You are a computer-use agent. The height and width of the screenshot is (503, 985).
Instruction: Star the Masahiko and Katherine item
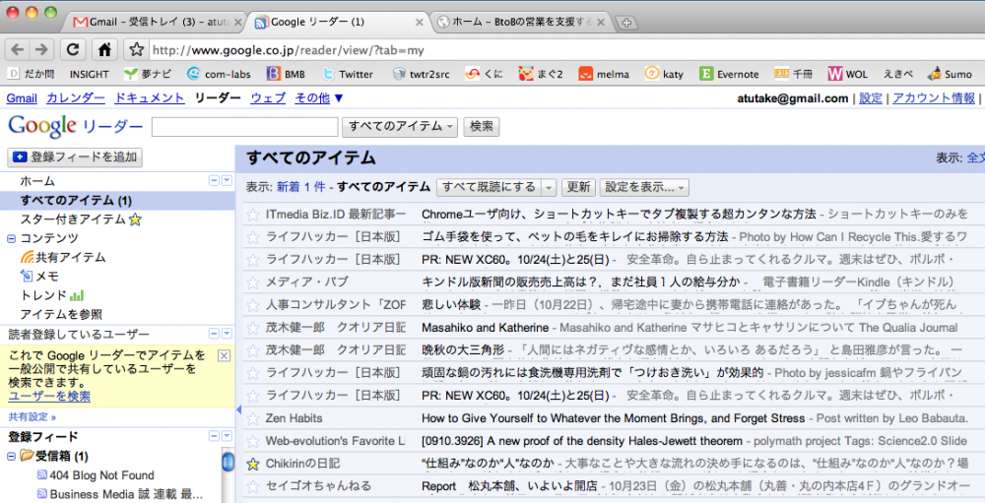(252, 328)
